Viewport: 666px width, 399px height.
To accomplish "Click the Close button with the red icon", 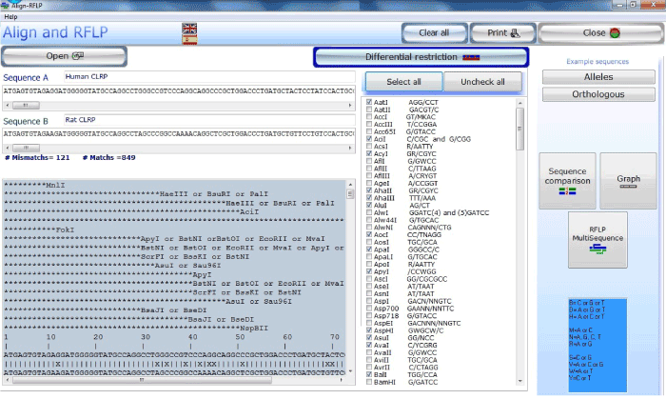I will [601, 33].
